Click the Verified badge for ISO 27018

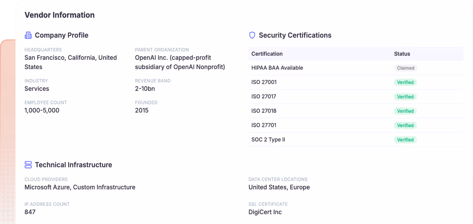(x=405, y=111)
